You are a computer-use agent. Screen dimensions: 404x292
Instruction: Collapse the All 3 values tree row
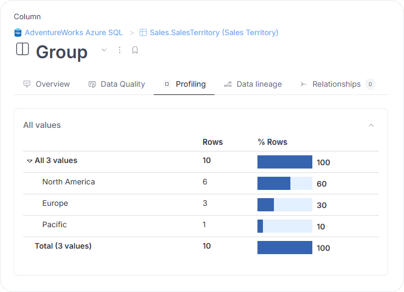pyautogui.click(x=30, y=161)
